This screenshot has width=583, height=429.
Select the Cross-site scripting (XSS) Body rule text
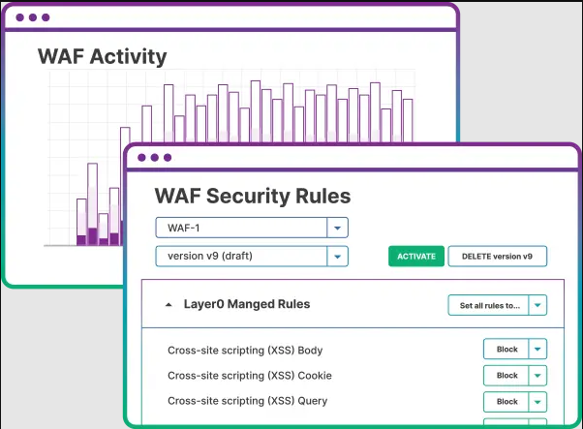pyautogui.click(x=245, y=350)
